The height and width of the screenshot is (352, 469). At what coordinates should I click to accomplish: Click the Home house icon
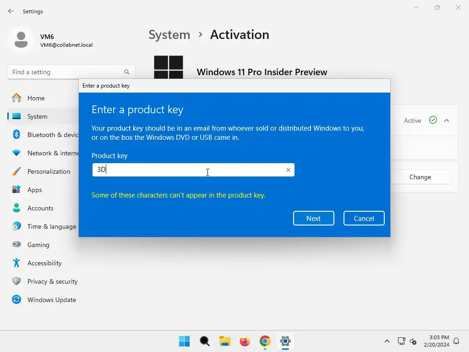(16, 98)
